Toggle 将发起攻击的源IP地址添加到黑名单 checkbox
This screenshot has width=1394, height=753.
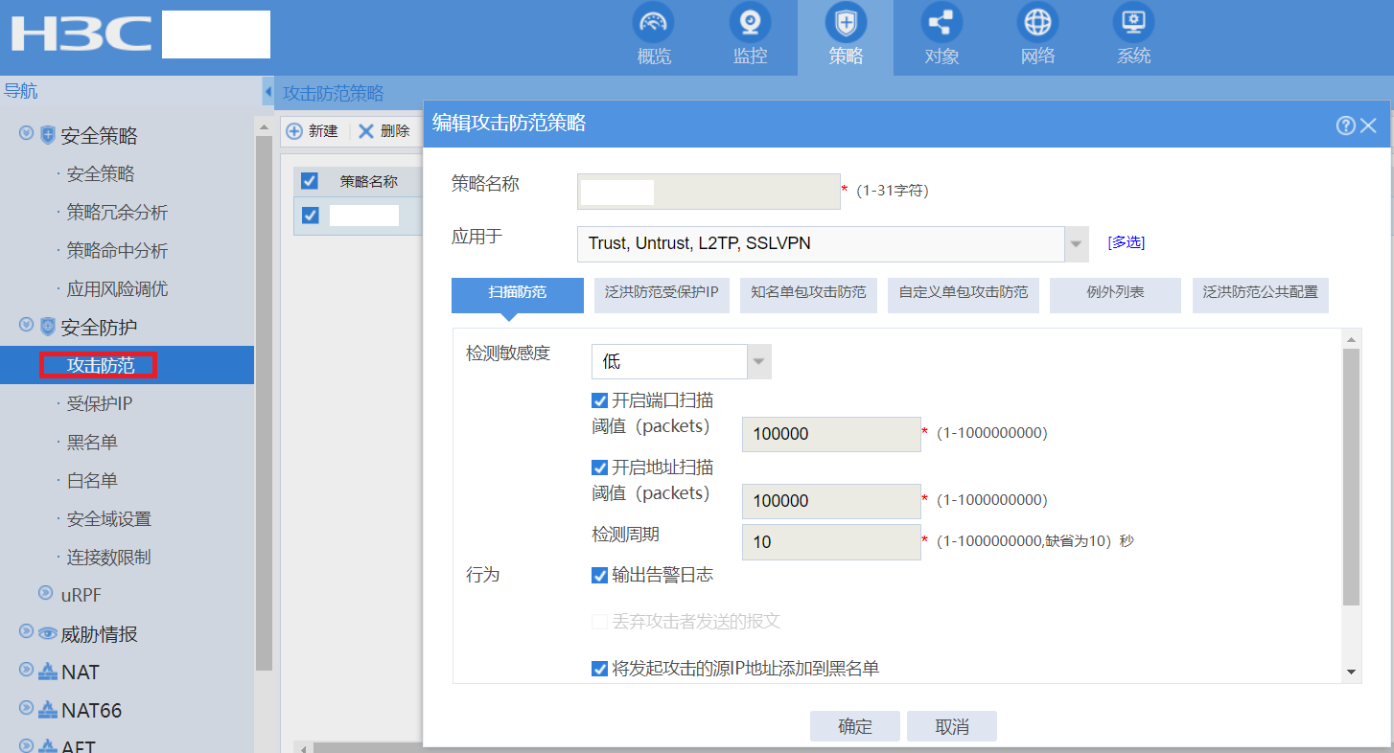point(600,669)
